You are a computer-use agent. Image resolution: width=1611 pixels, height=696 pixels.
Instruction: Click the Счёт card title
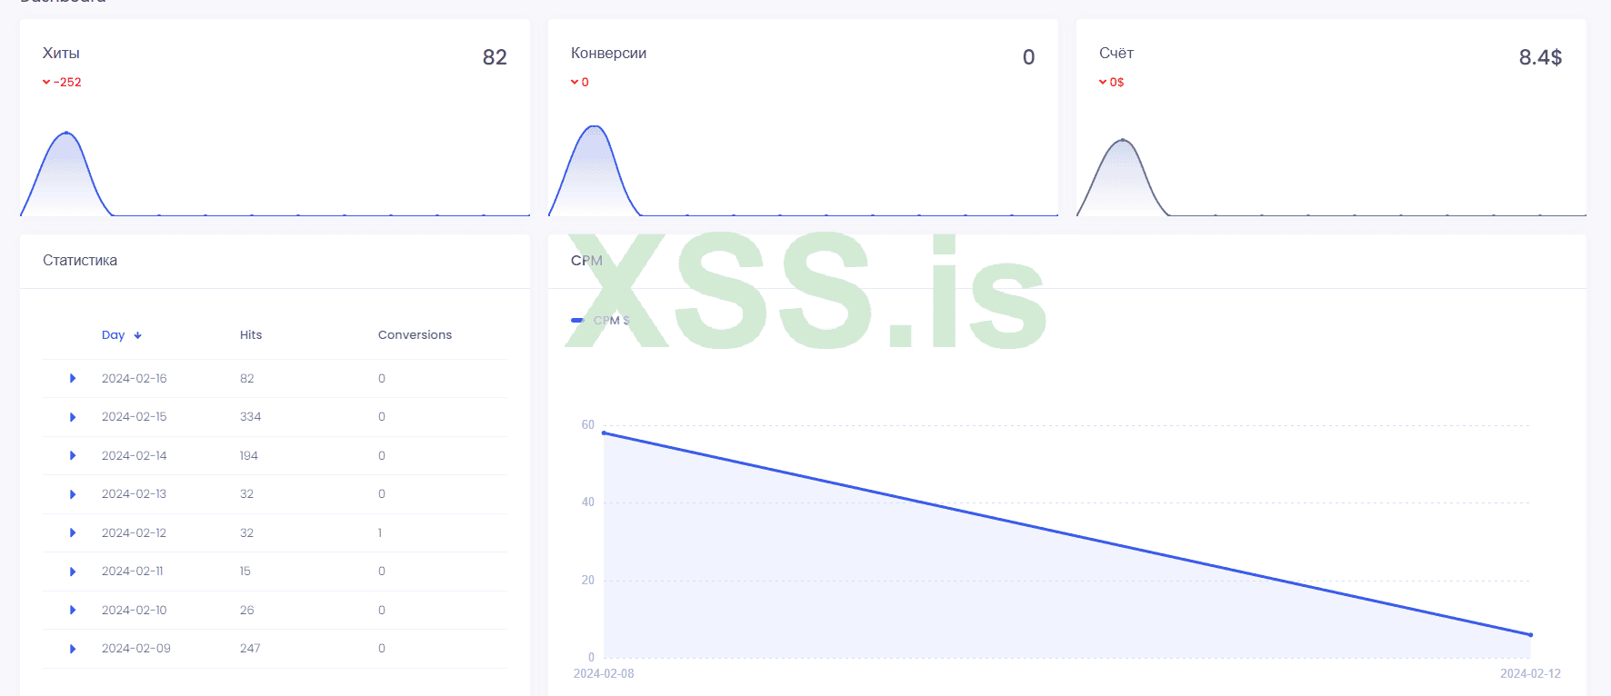coord(1116,53)
